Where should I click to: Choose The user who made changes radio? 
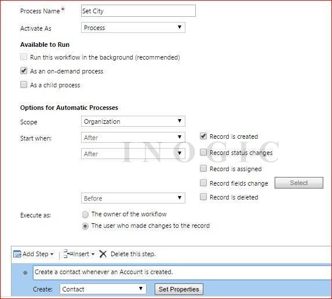coord(85,226)
